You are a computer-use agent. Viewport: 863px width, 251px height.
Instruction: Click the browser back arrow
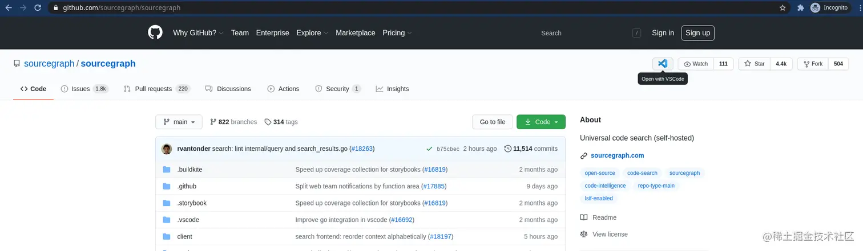point(9,8)
